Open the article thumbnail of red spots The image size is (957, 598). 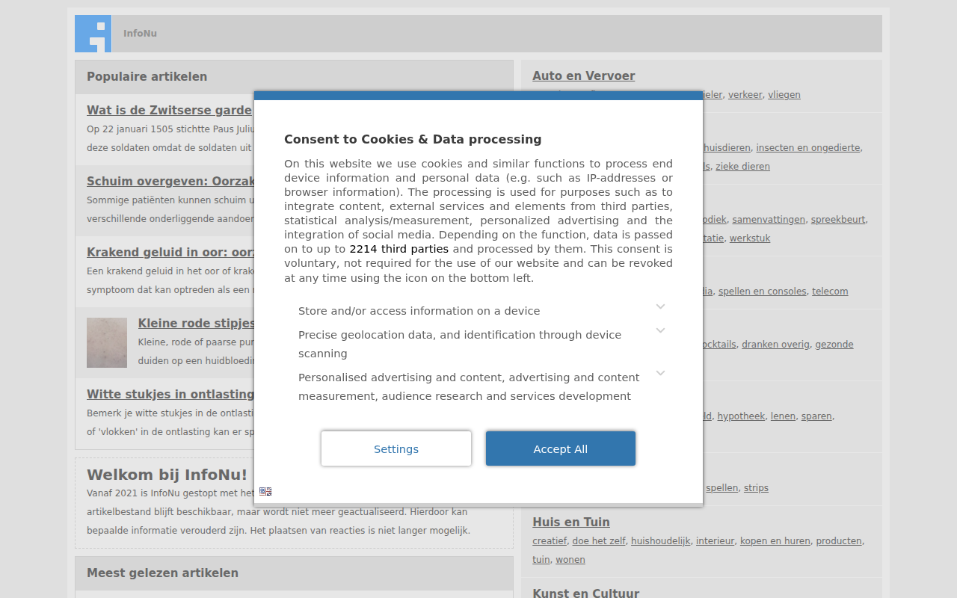(x=107, y=342)
